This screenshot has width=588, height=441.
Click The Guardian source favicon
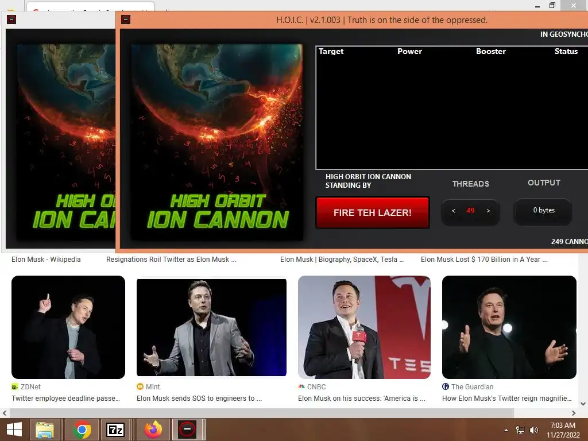446,386
